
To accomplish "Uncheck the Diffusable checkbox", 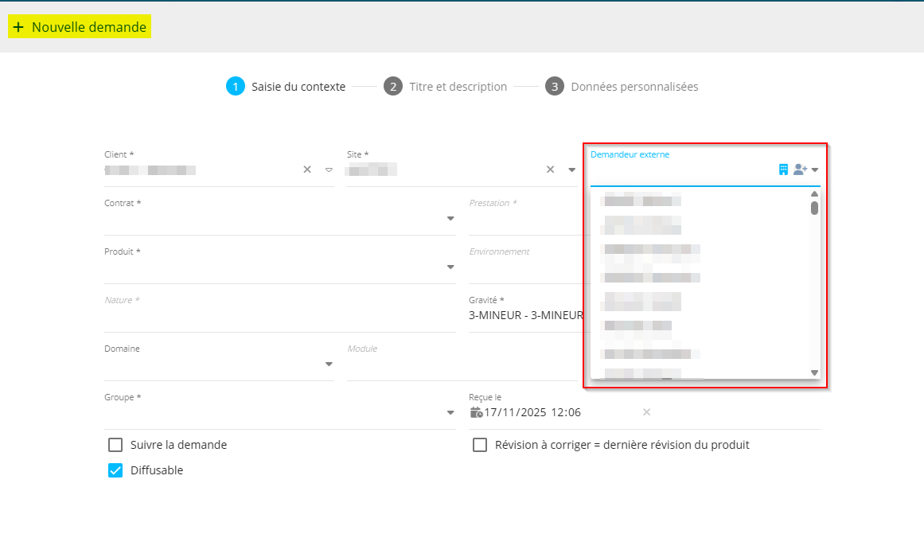I will [x=115, y=470].
